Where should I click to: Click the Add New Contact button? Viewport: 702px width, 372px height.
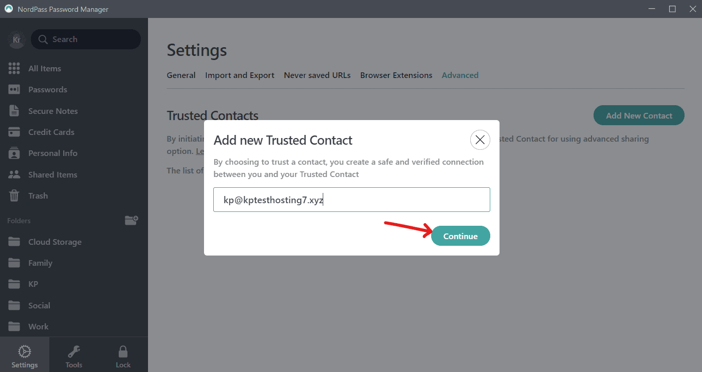(x=639, y=115)
